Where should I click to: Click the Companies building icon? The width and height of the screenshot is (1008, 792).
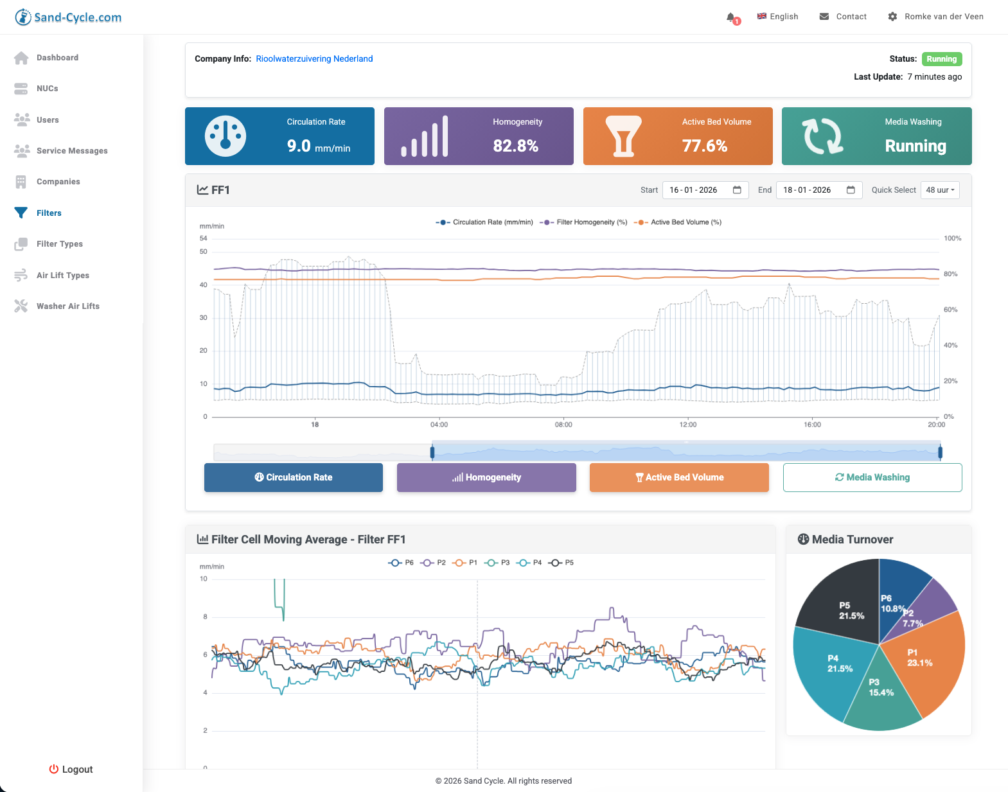point(21,182)
